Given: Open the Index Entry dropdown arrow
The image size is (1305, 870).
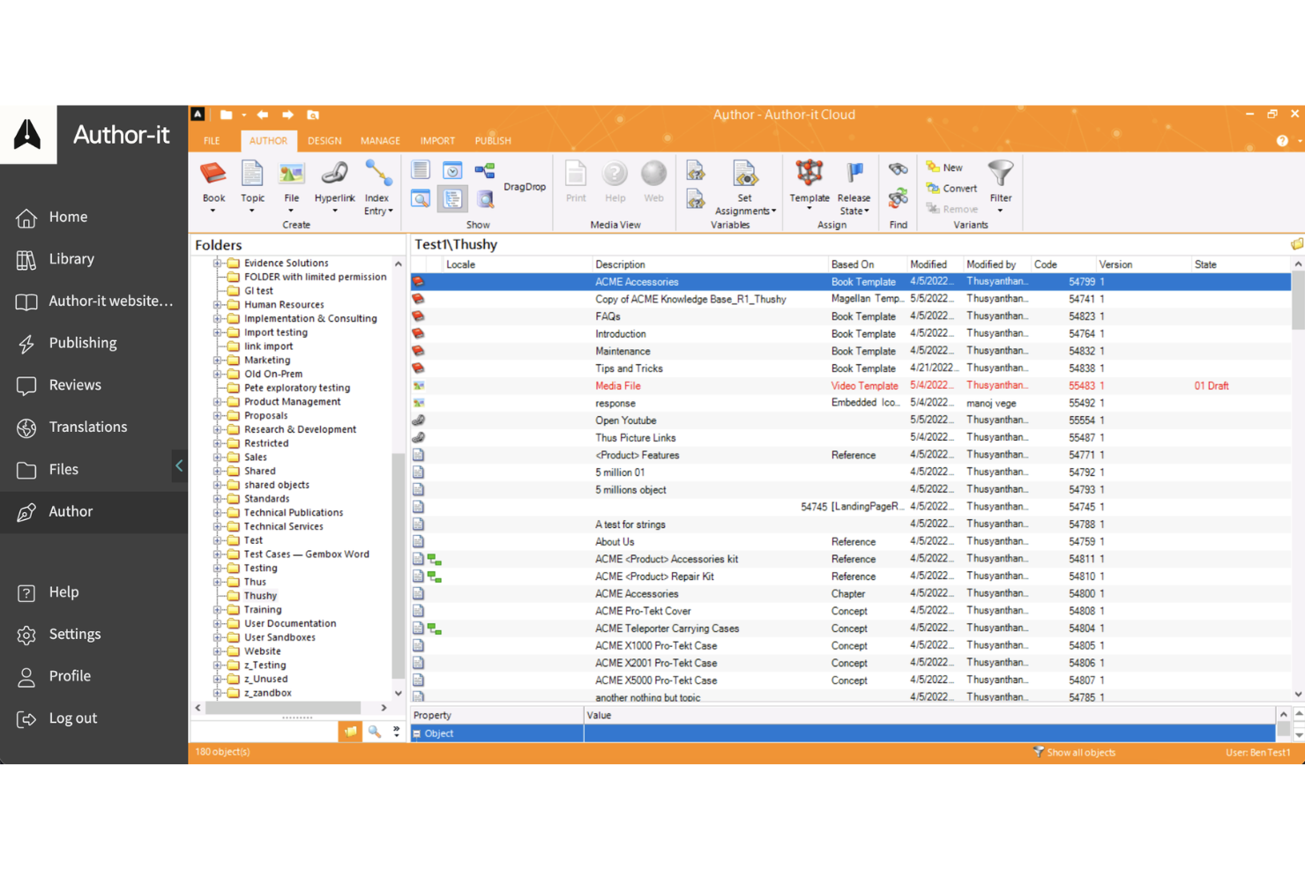Looking at the screenshot, I should [x=391, y=212].
